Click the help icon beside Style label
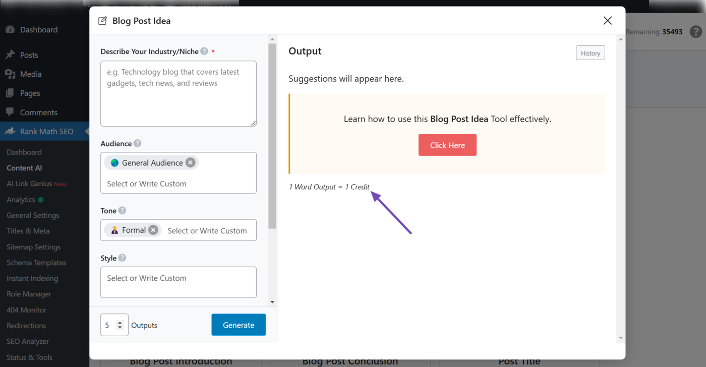The width and height of the screenshot is (706, 367). 122,258
